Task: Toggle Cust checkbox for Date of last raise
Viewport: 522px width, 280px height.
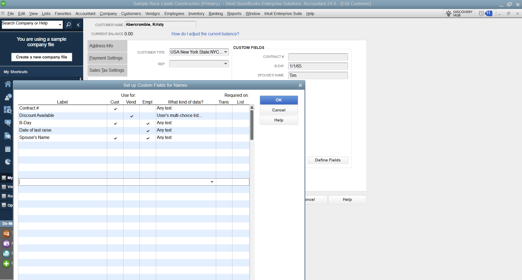Action: coord(115,130)
